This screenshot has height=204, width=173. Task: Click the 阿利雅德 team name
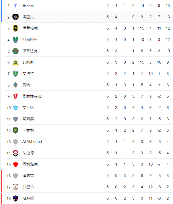point(30,164)
